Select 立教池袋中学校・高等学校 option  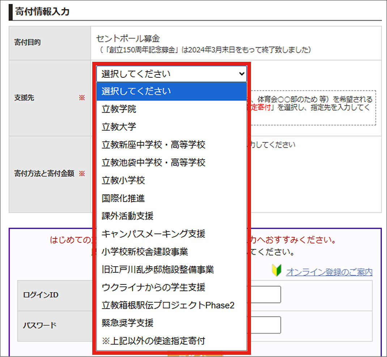(x=171, y=163)
